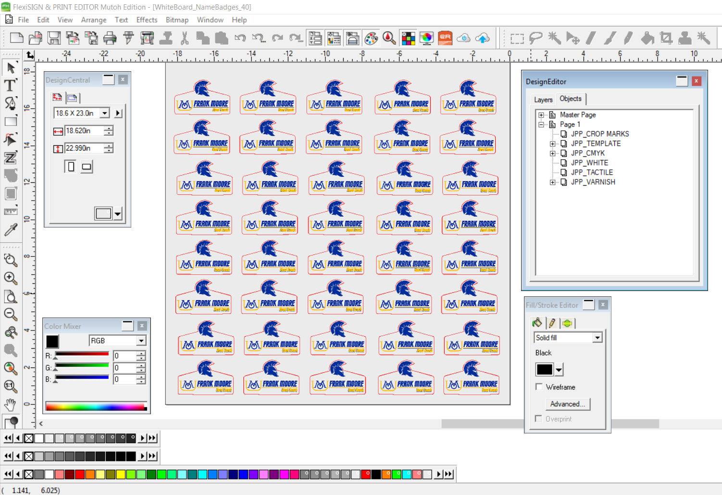The image size is (722, 495).
Task: Toggle the Overprint checkbox
Action: pyautogui.click(x=539, y=419)
